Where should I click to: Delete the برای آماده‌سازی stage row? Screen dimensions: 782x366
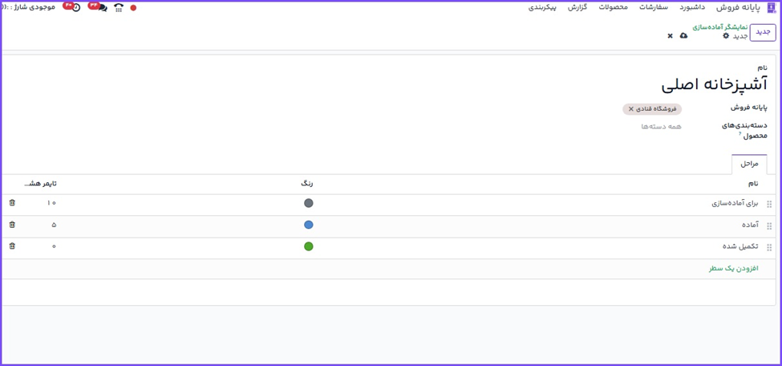(12, 203)
